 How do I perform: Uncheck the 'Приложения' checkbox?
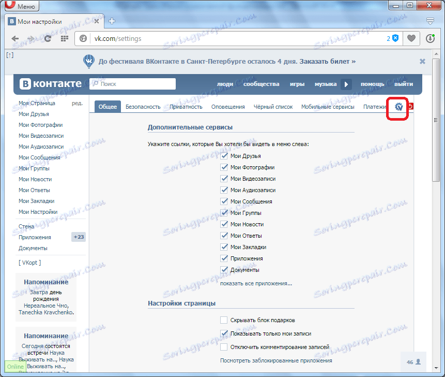tap(224, 258)
